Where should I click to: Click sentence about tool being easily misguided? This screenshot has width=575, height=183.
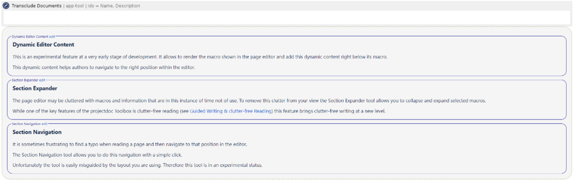pyautogui.click(x=137, y=165)
